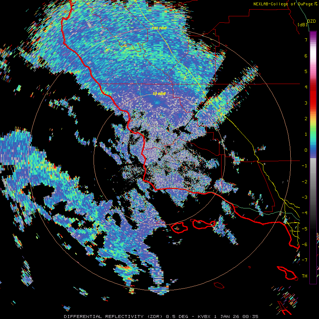
Task: Select the -5 value on the scale
Action: [304, 229]
